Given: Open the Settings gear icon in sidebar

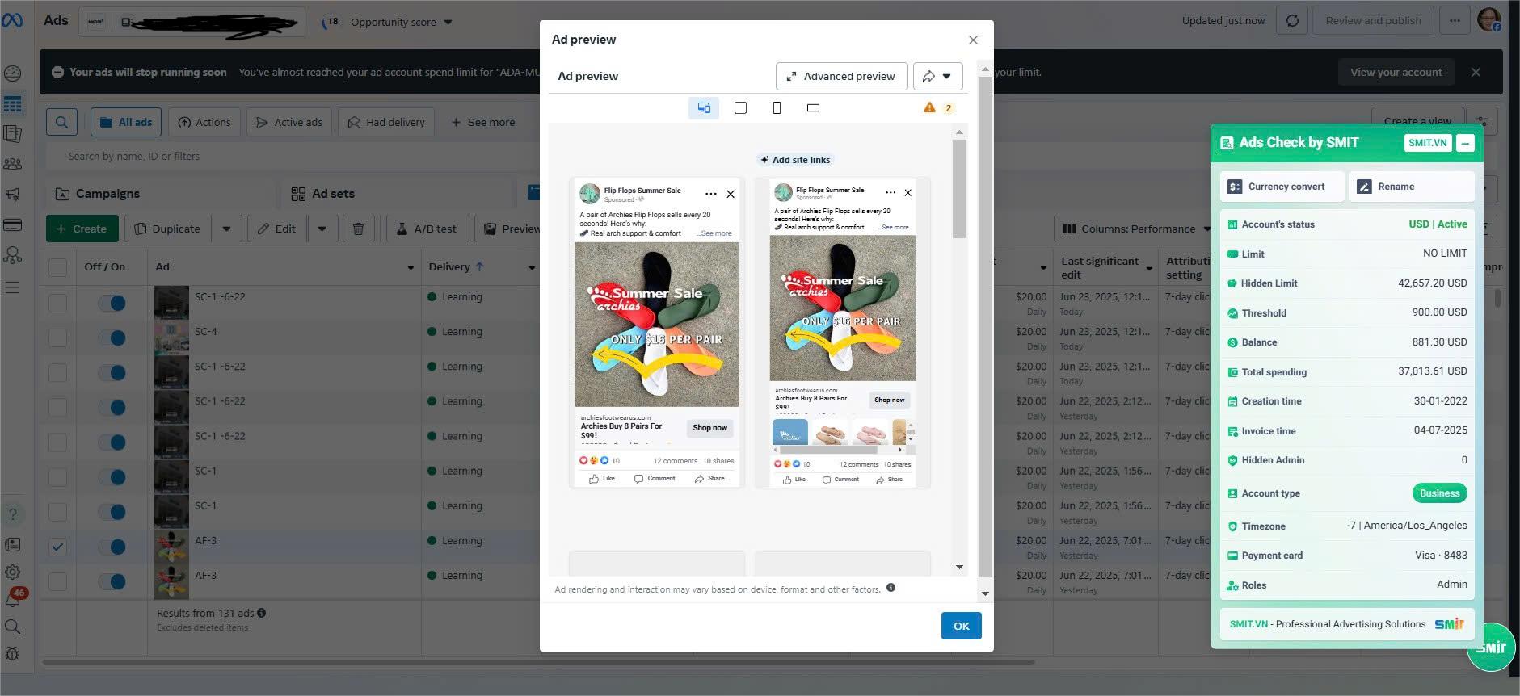Looking at the screenshot, I should tap(13, 572).
